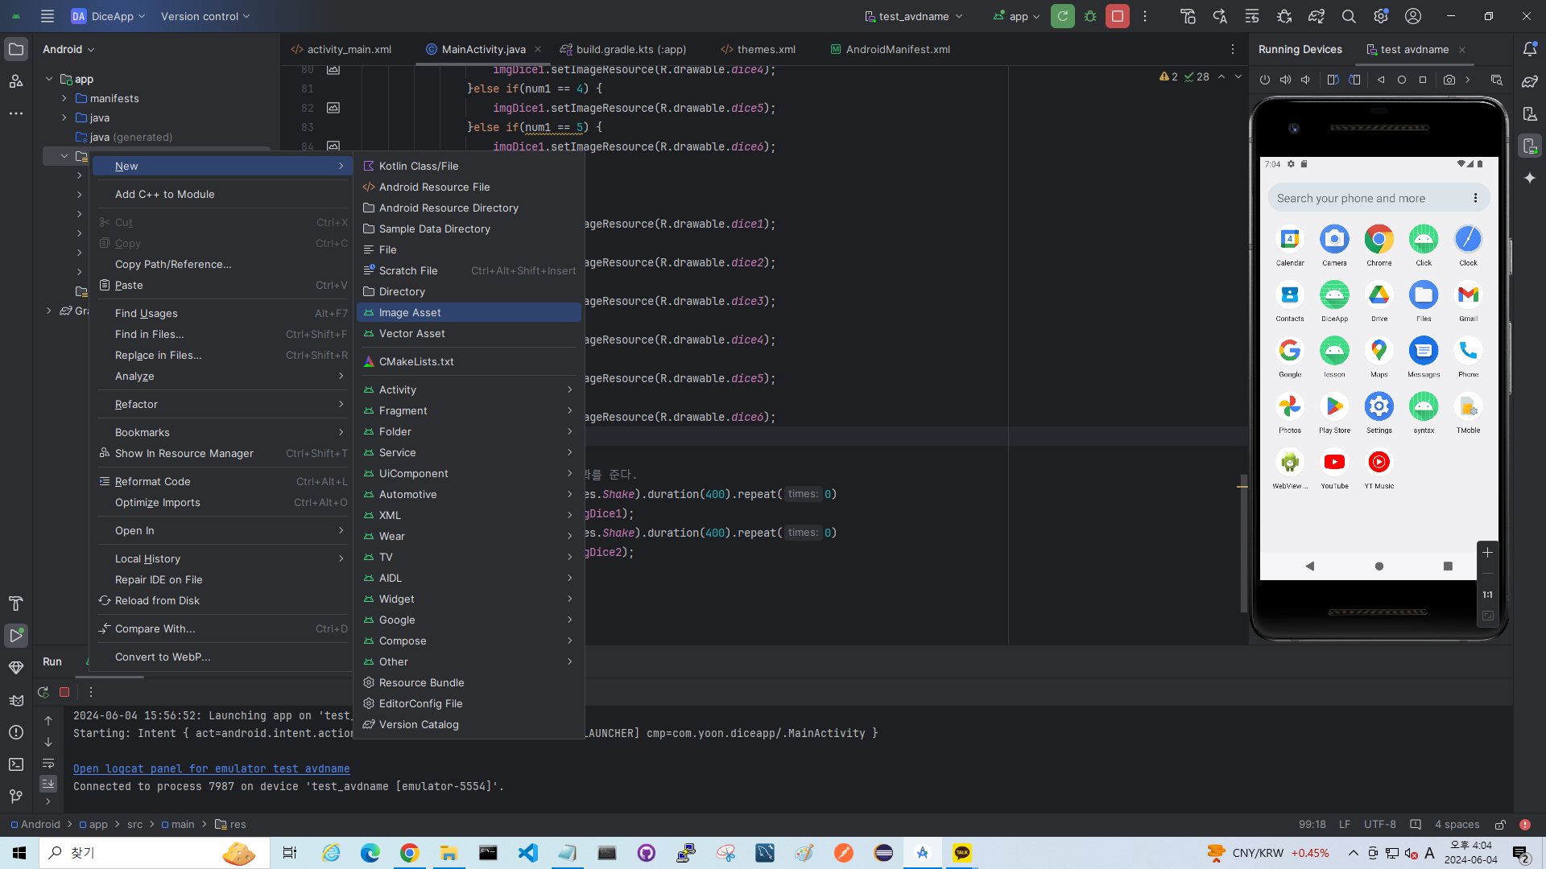The height and width of the screenshot is (869, 1546).
Task: Open the Build hammer tool window
Action: 16,603
